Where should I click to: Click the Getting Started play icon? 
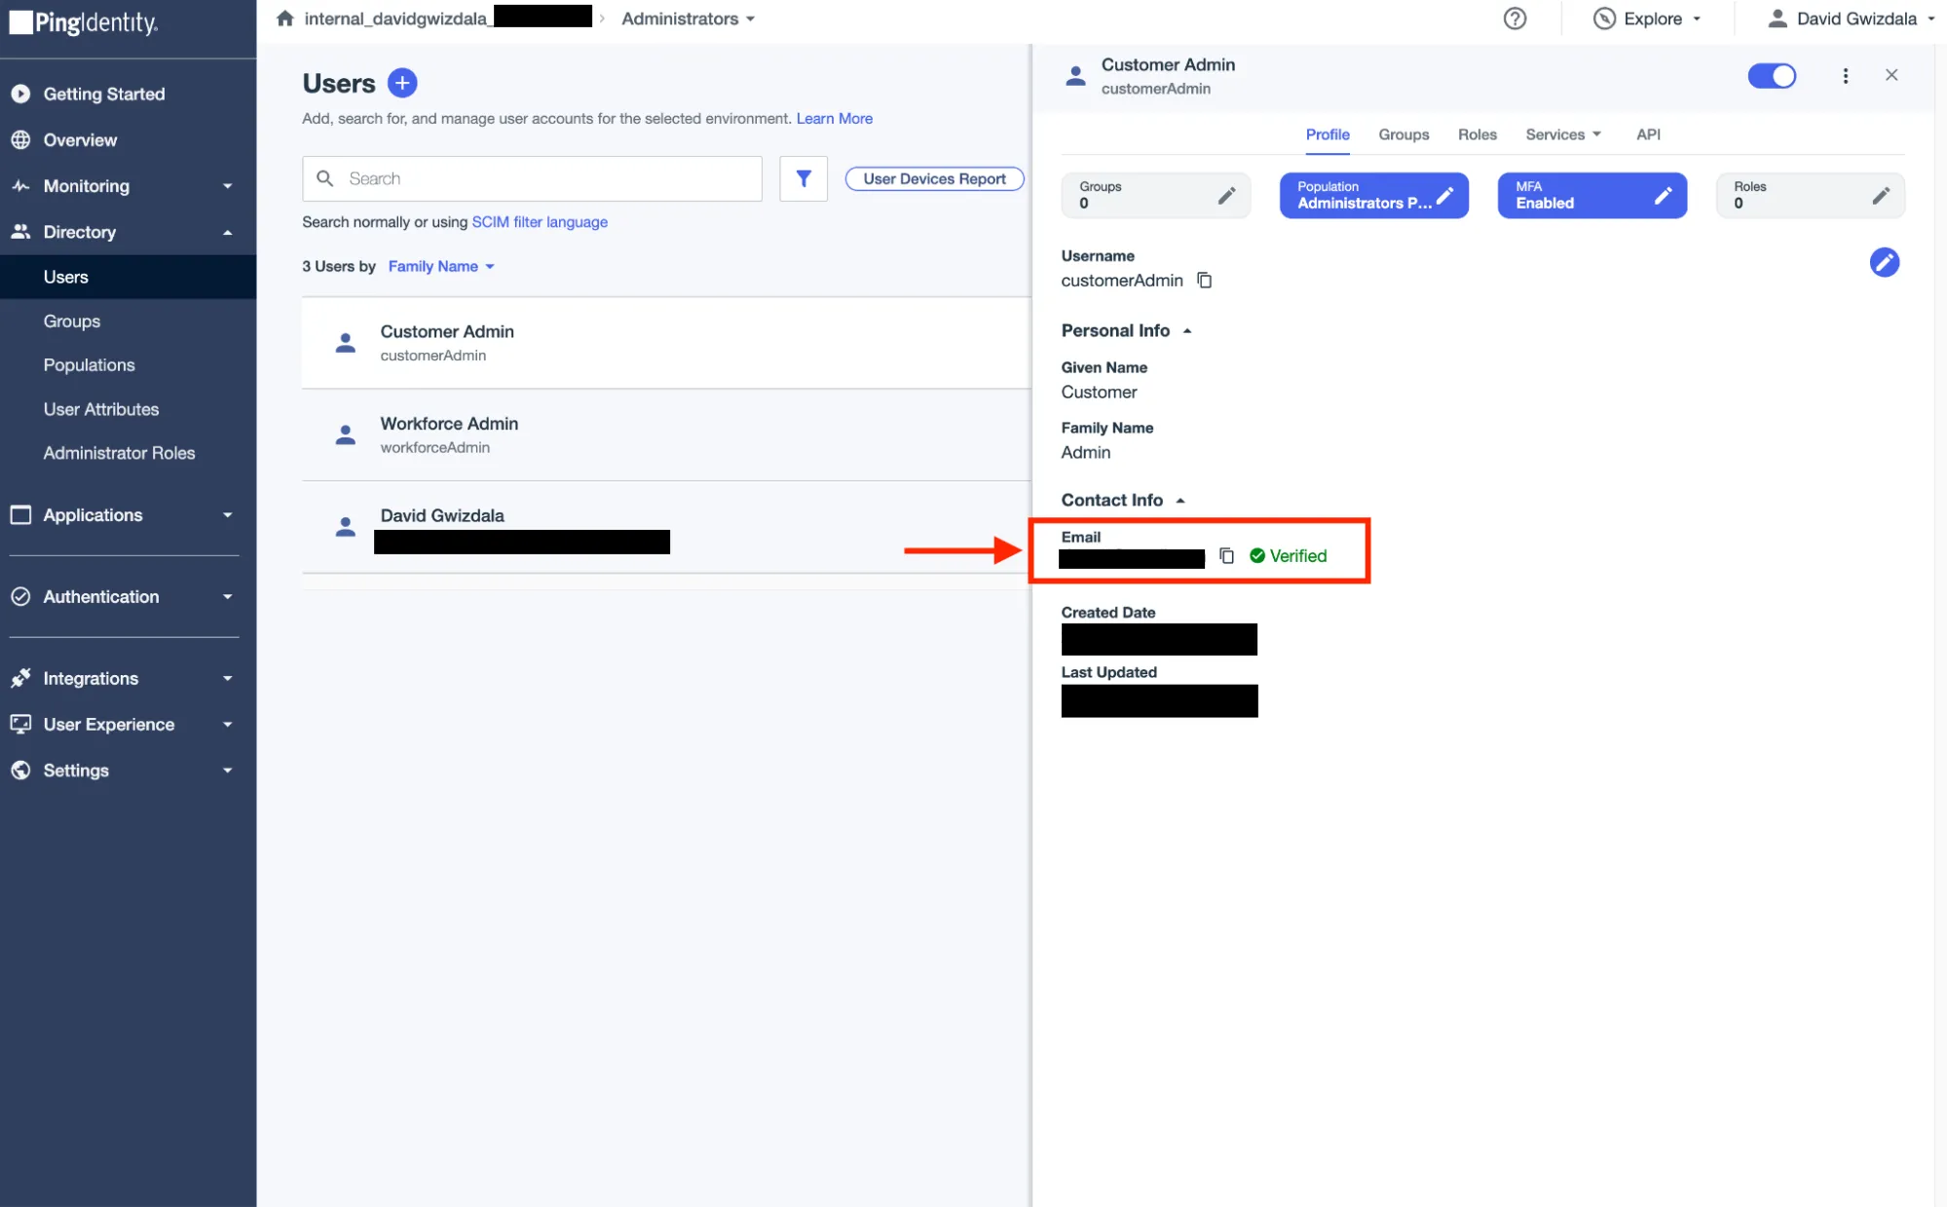pos(20,94)
